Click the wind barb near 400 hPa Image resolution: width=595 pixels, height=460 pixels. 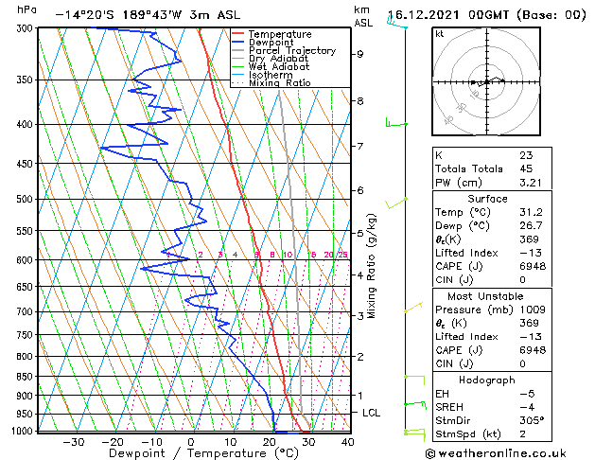[395, 123]
